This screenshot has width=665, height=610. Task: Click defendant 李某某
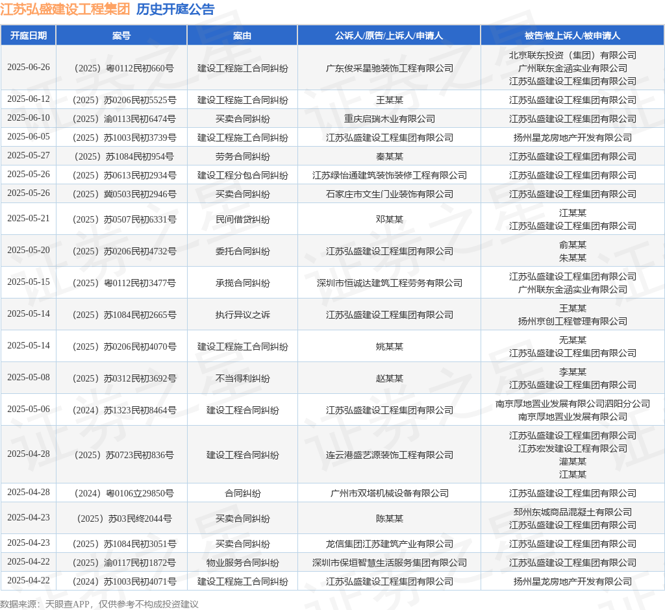pos(573,372)
